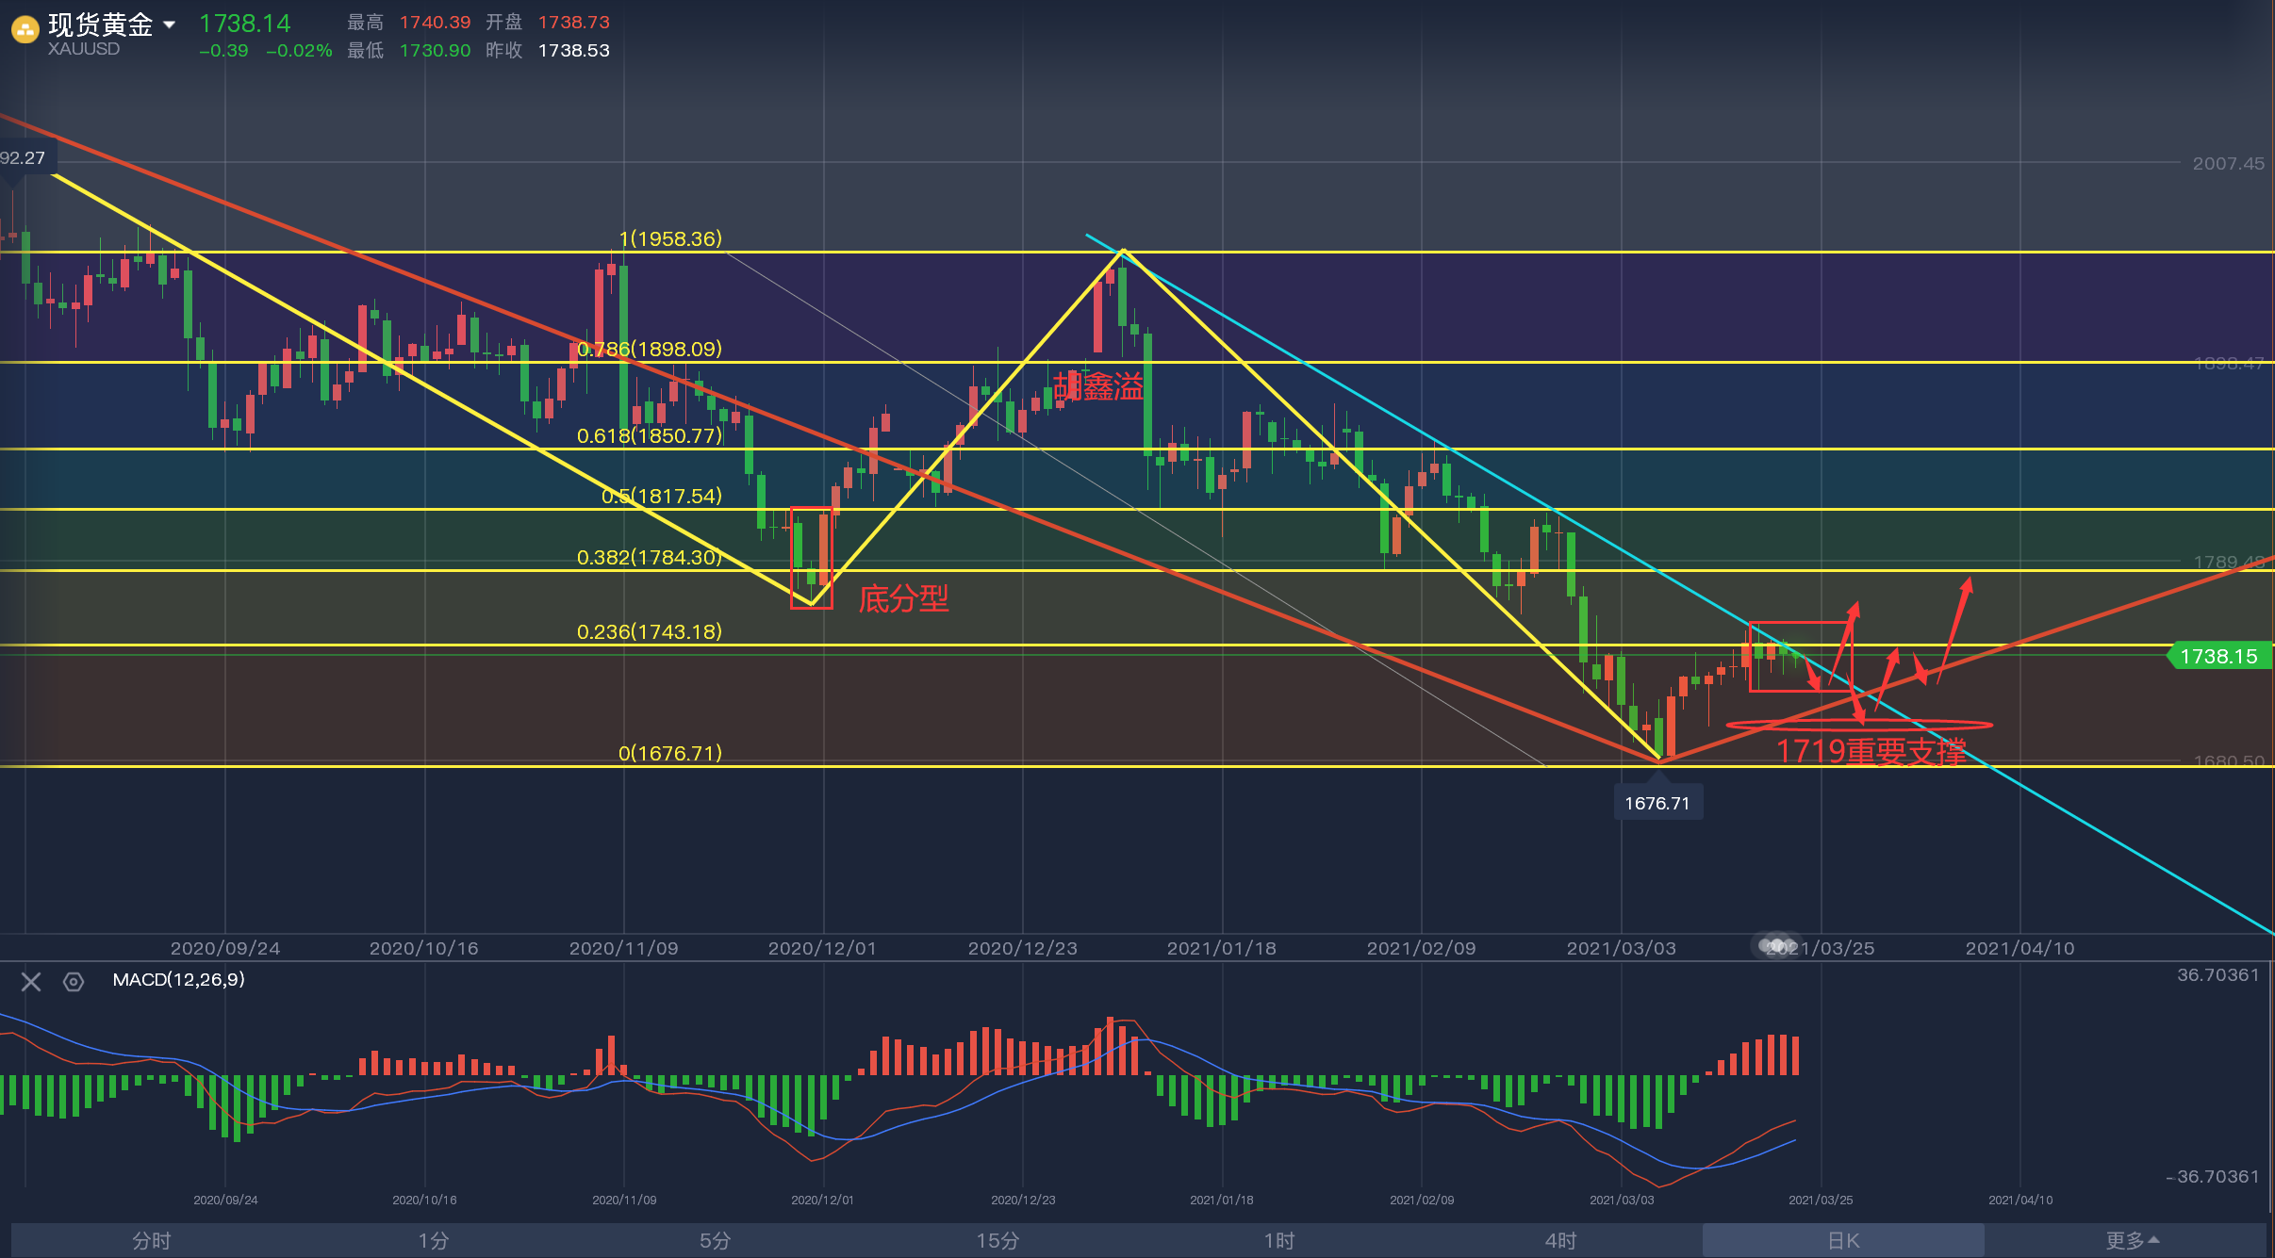Select the 1分 timeframe tab
The height and width of the screenshot is (1258, 2275).
tap(433, 1240)
